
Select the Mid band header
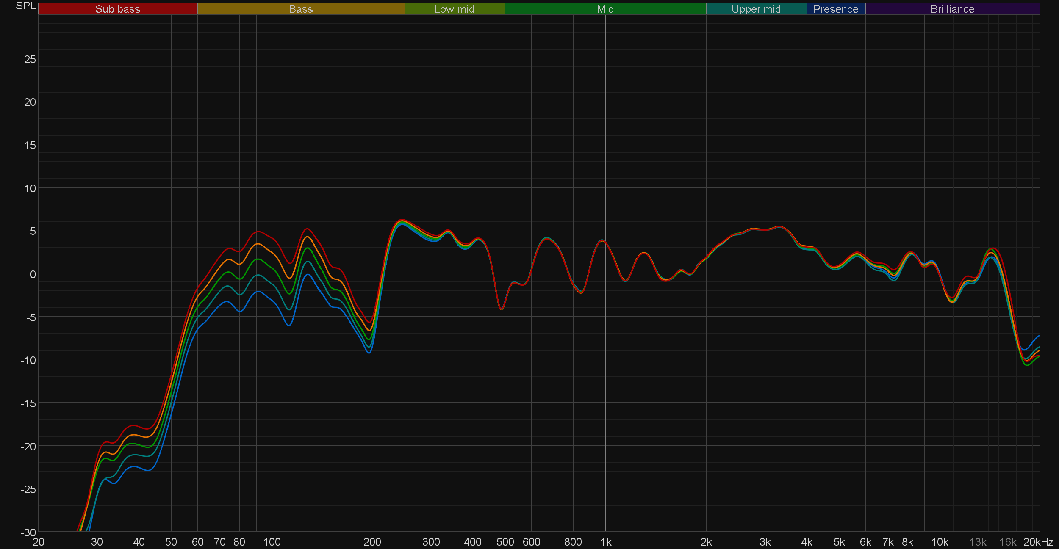[x=605, y=9]
